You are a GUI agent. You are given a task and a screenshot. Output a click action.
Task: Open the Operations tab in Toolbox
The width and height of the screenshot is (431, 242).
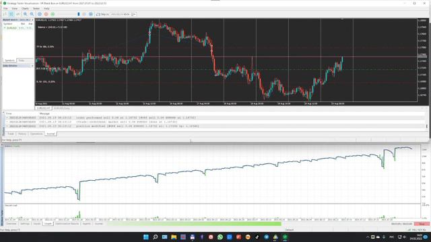[36, 134]
